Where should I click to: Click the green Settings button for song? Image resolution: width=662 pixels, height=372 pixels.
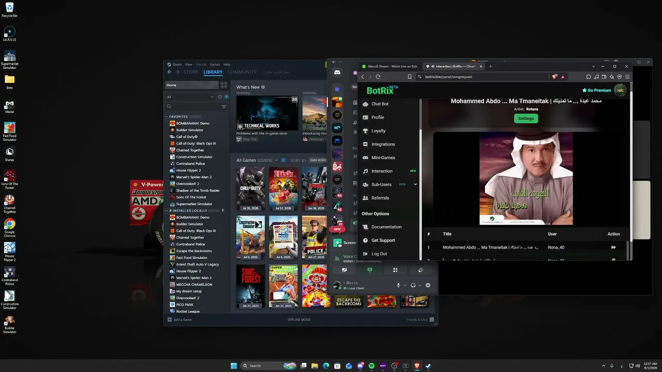point(526,118)
